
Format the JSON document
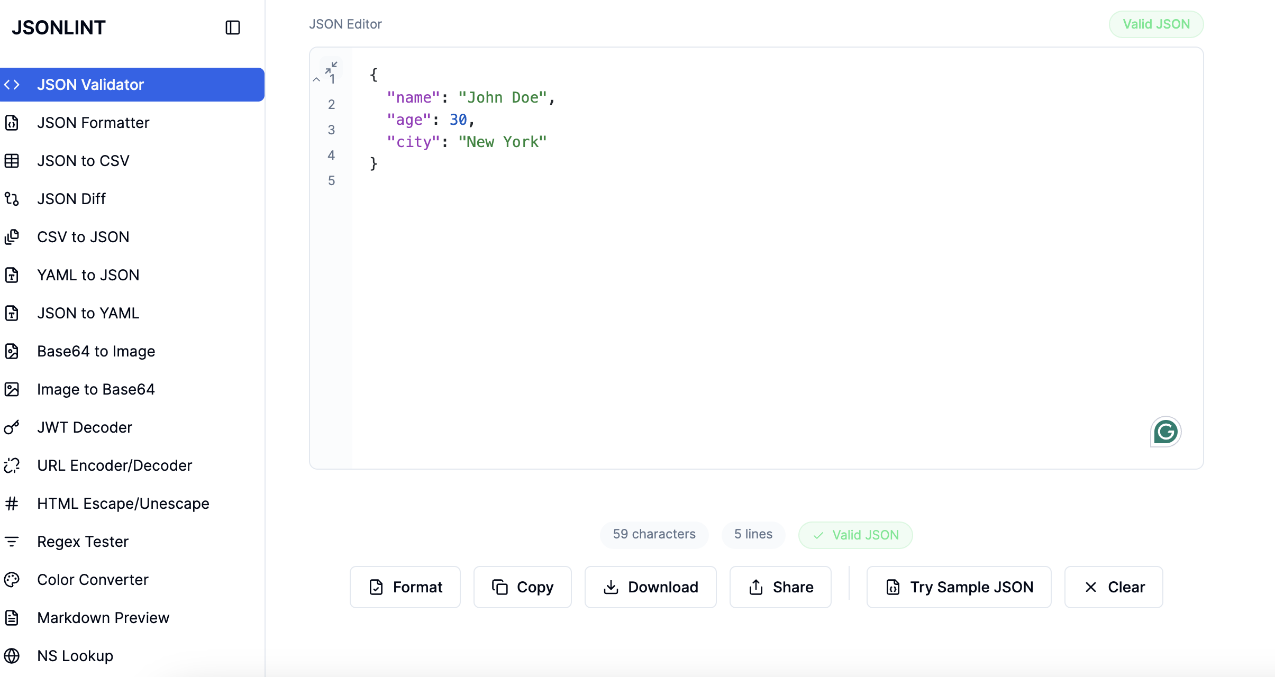(x=404, y=587)
